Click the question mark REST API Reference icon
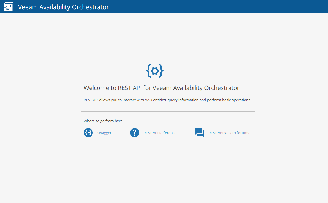The height and width of the screenshot is (203, 328). tap(135, 133)
